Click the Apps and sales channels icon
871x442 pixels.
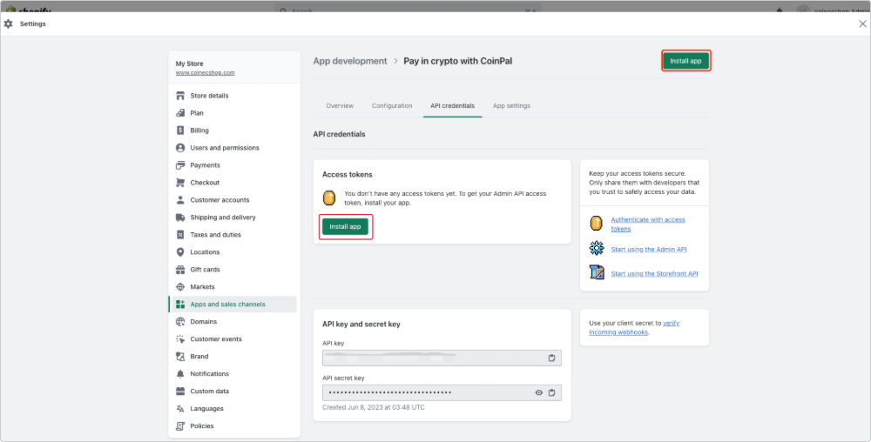[180, 305]
